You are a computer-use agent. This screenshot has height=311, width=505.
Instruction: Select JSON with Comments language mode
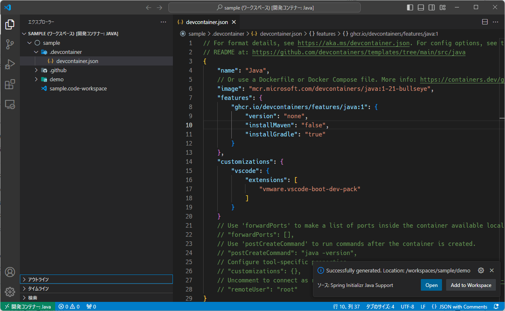459,306
